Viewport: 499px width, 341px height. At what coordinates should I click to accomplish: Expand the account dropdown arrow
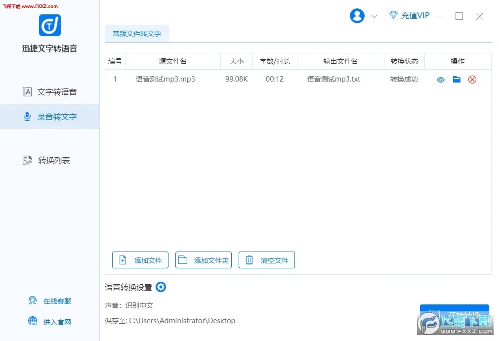coord(374,16)
